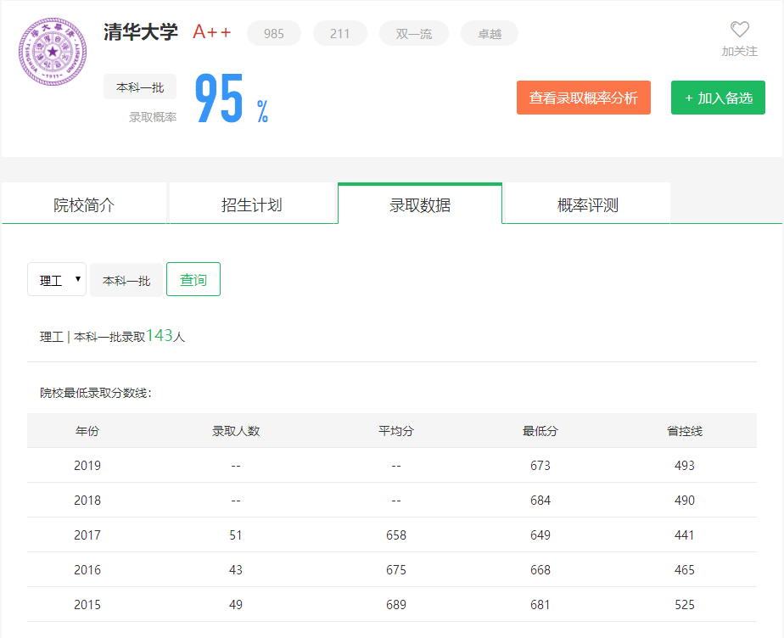Click 2017 provincial line 441

pyautogui.click(x=685, y=535)
